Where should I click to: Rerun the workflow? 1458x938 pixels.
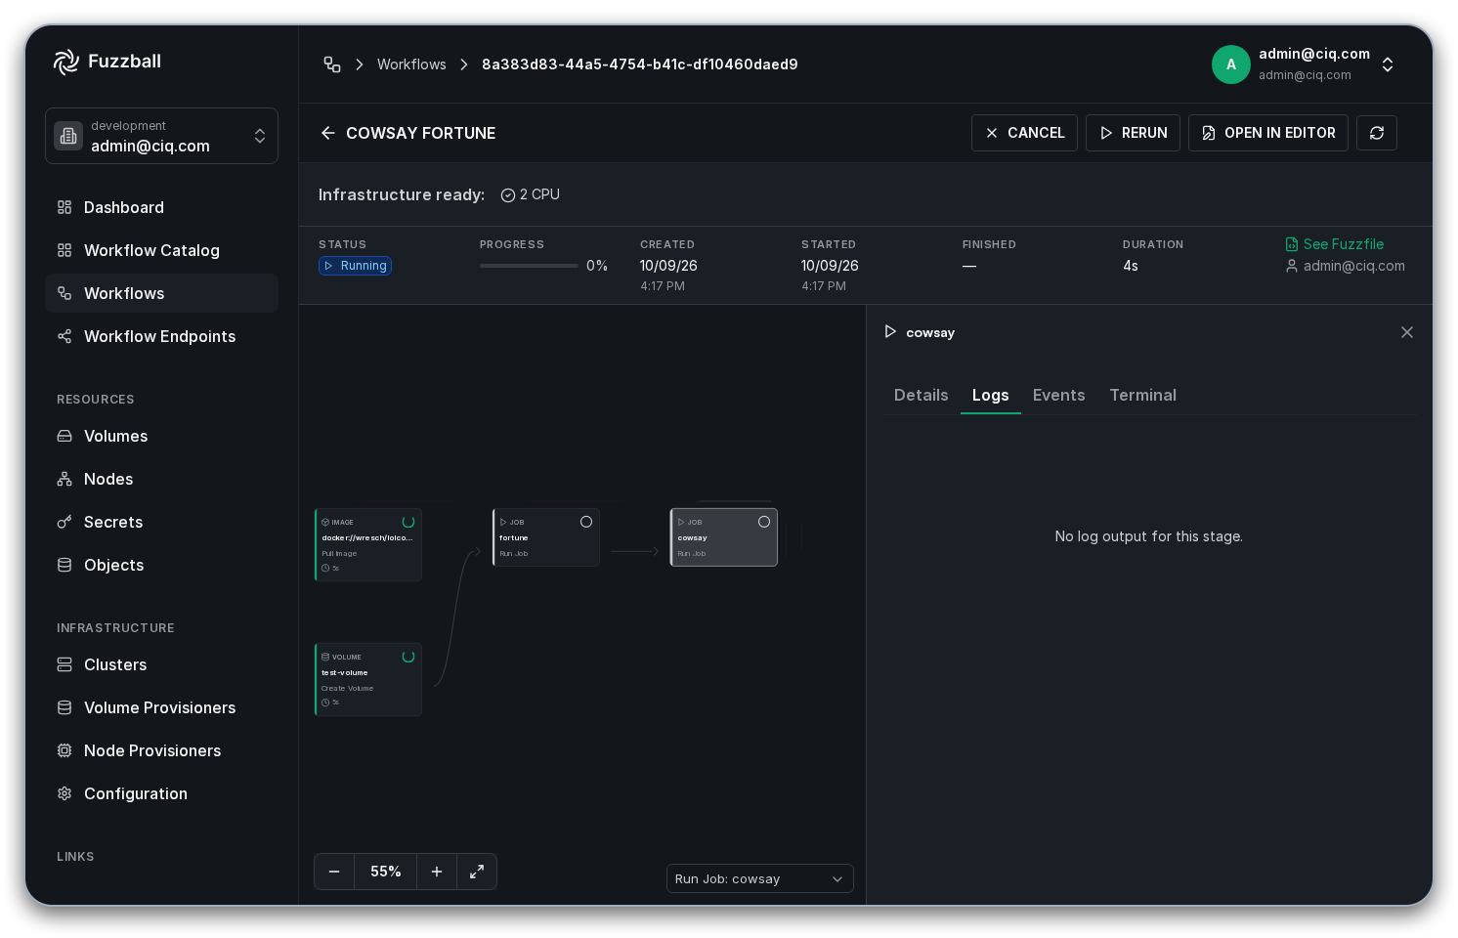click(x=1133, y=133)
